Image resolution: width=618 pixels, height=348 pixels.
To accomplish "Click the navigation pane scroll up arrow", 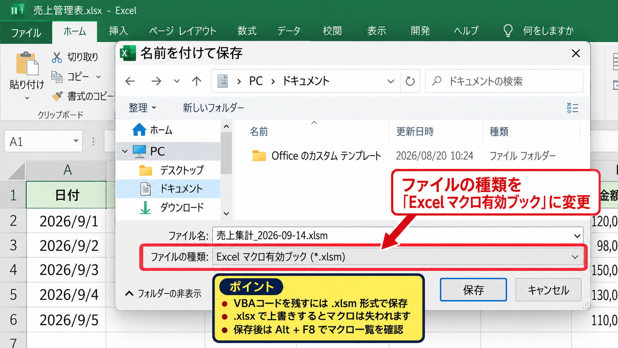I will (x=226, y=127).
